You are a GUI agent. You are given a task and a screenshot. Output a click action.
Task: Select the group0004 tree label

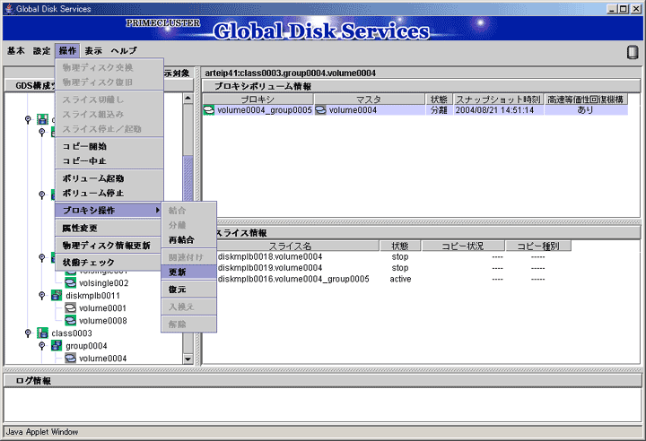coord(86,346)
